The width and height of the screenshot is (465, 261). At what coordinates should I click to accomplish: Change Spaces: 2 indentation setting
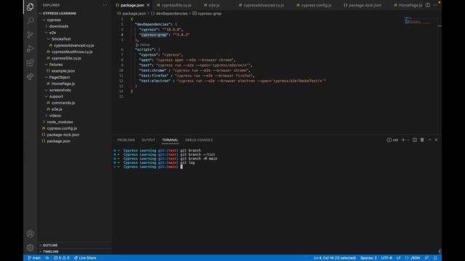pyautogui.click(x=368, y=258)
